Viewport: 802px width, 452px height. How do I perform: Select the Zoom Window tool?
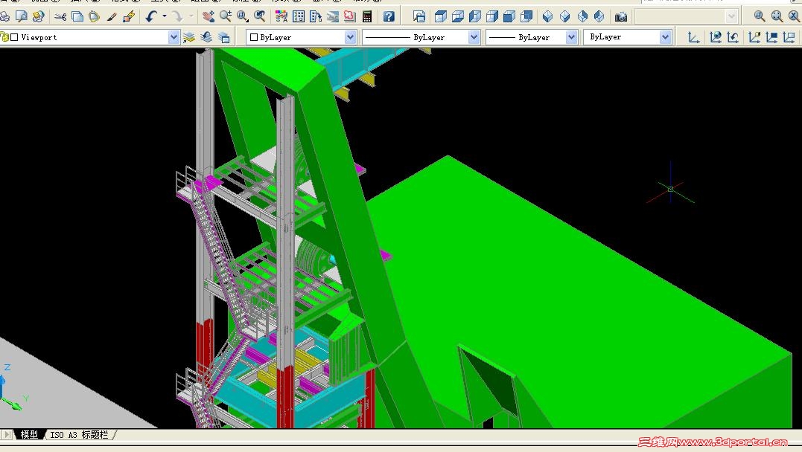(x=243, y=17)
